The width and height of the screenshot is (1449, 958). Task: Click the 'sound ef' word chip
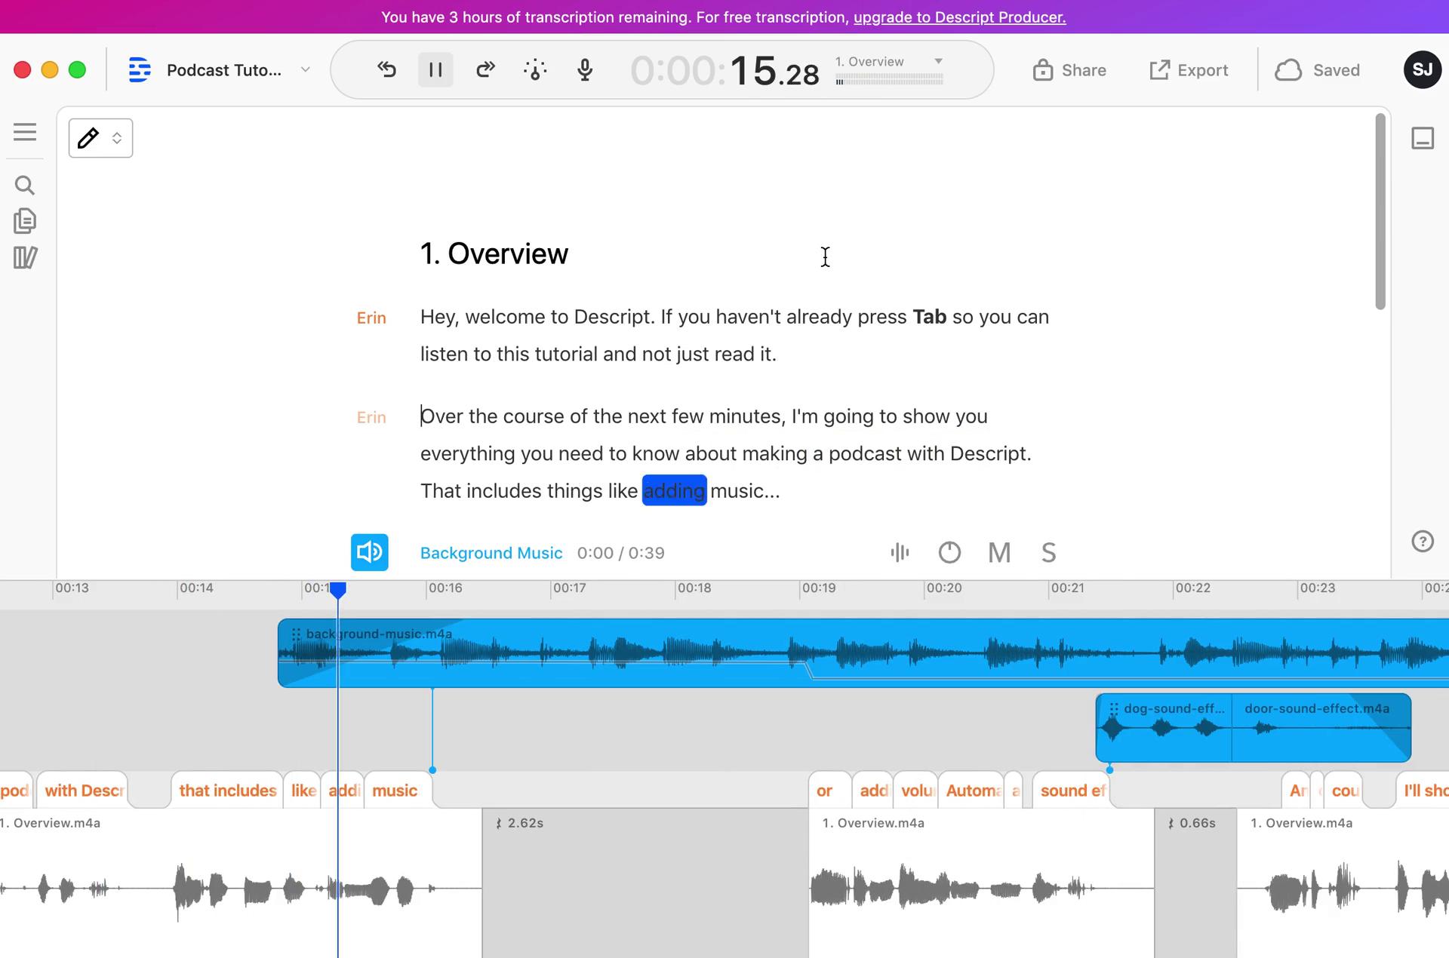point(1072,791)
